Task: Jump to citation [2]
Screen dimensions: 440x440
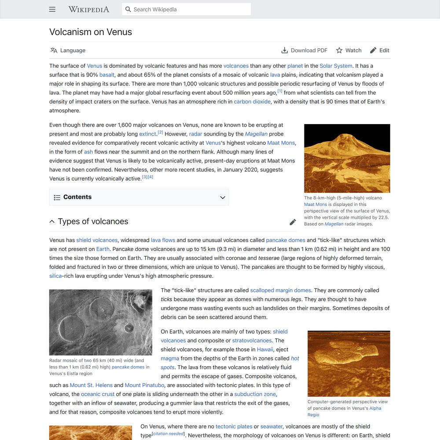Action: (x=160, y=132)
